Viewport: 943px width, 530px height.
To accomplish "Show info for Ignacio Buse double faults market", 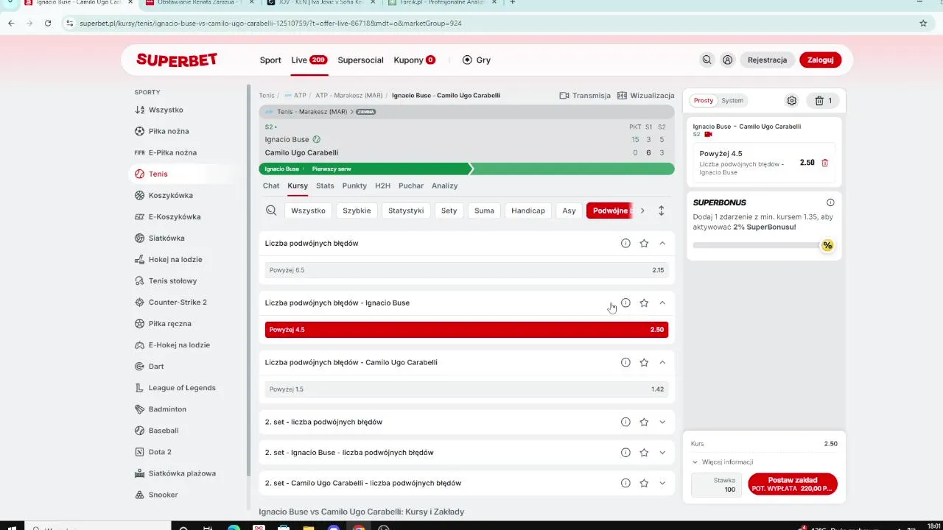I will point(625,303).
